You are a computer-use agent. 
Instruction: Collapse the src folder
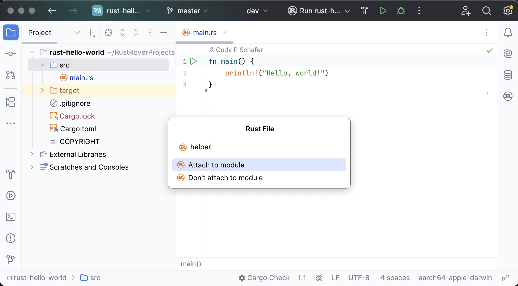pos(42,65)
